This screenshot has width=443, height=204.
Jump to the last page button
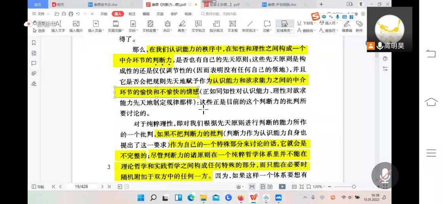pos(109,187)
